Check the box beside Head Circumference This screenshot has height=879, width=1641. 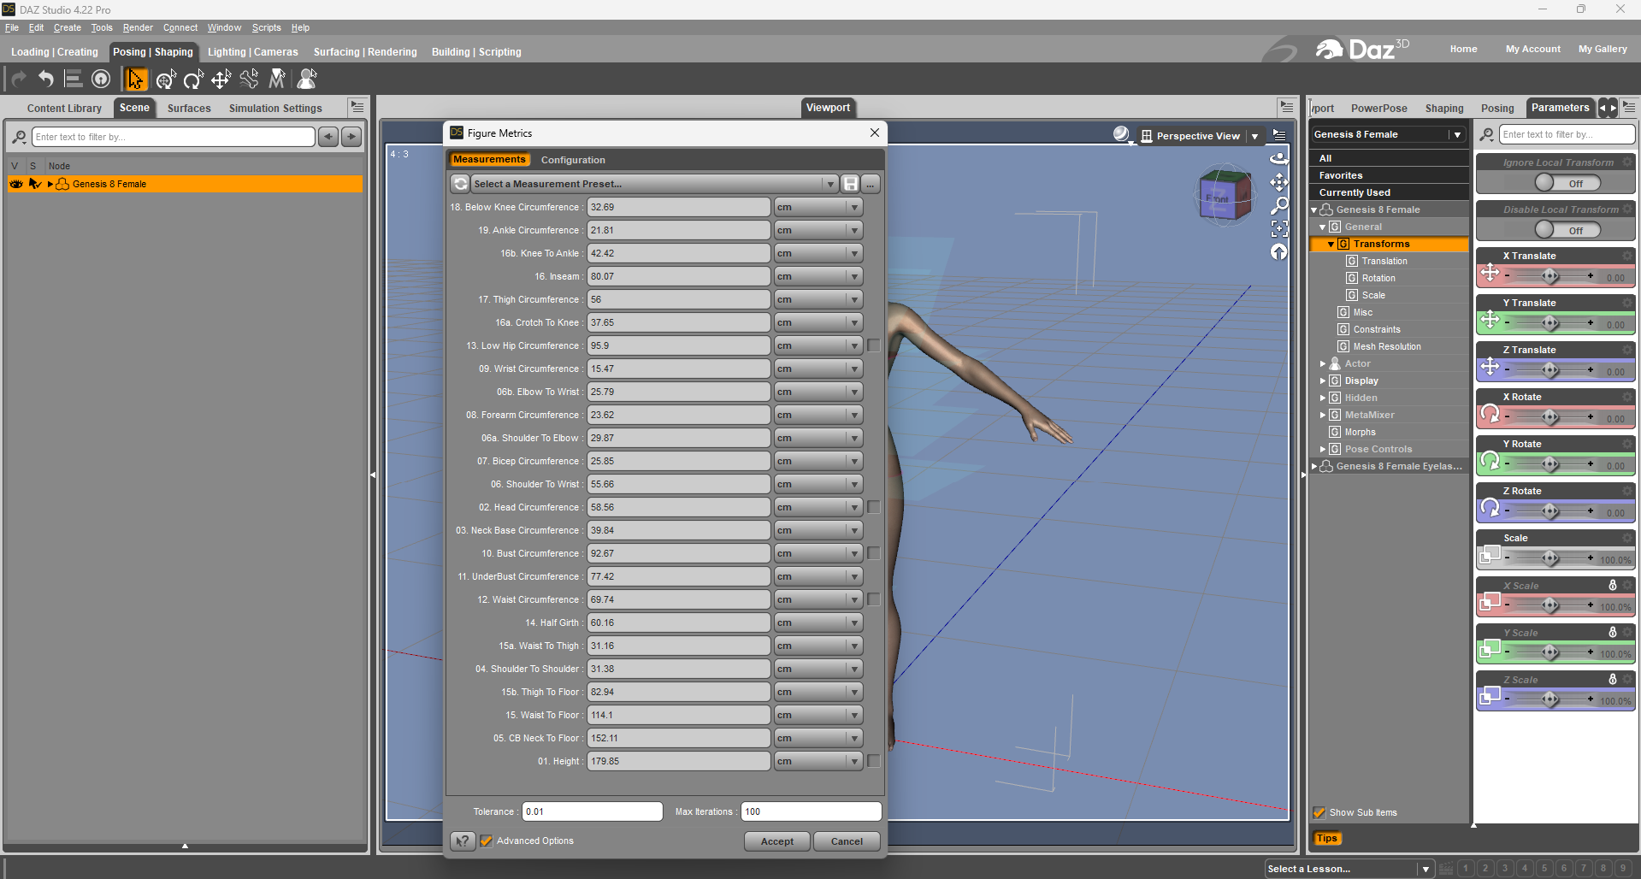(x=874, y=507)
